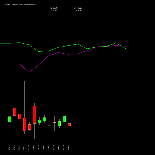Screen dimensions: 155x155
Task: Select the small red candle above 02 Feb
Action: pyautogui.click(x=29, y=127)
